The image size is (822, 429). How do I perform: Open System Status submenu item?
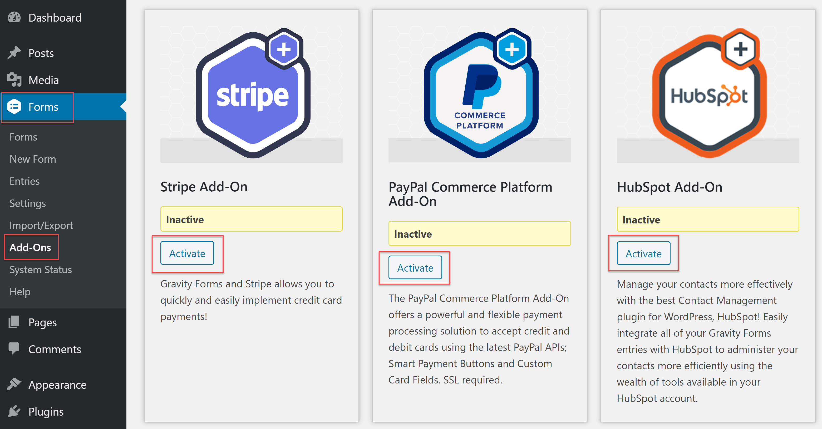tap(41, 270)
